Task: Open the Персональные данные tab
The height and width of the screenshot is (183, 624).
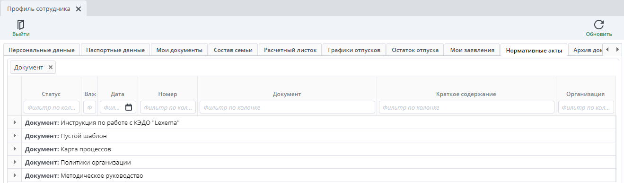Action: pos(42,50)
